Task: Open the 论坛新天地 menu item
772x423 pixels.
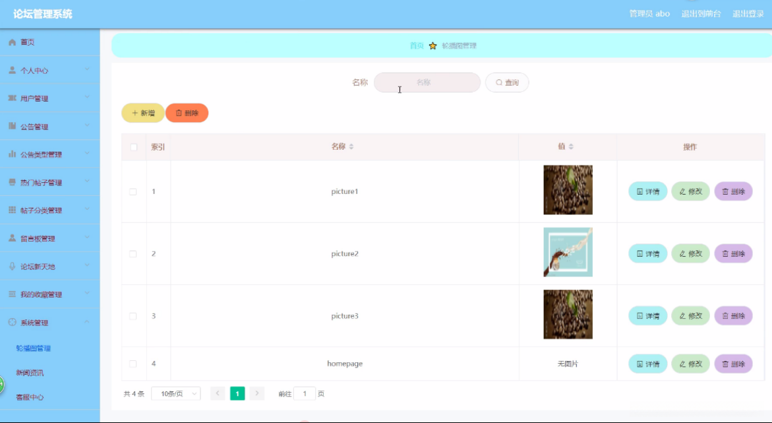Action: 49,266
